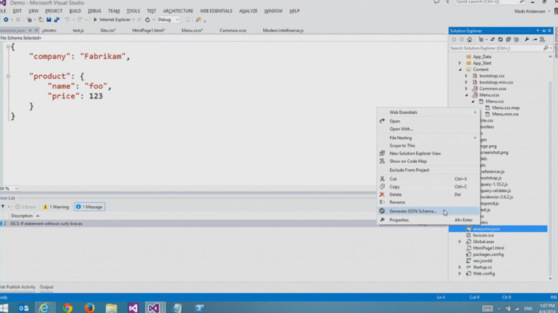Viewport: 558px width, 313px height.
Task: Select Exclude From Project in context menu
Action: click(x=428, y=170)
